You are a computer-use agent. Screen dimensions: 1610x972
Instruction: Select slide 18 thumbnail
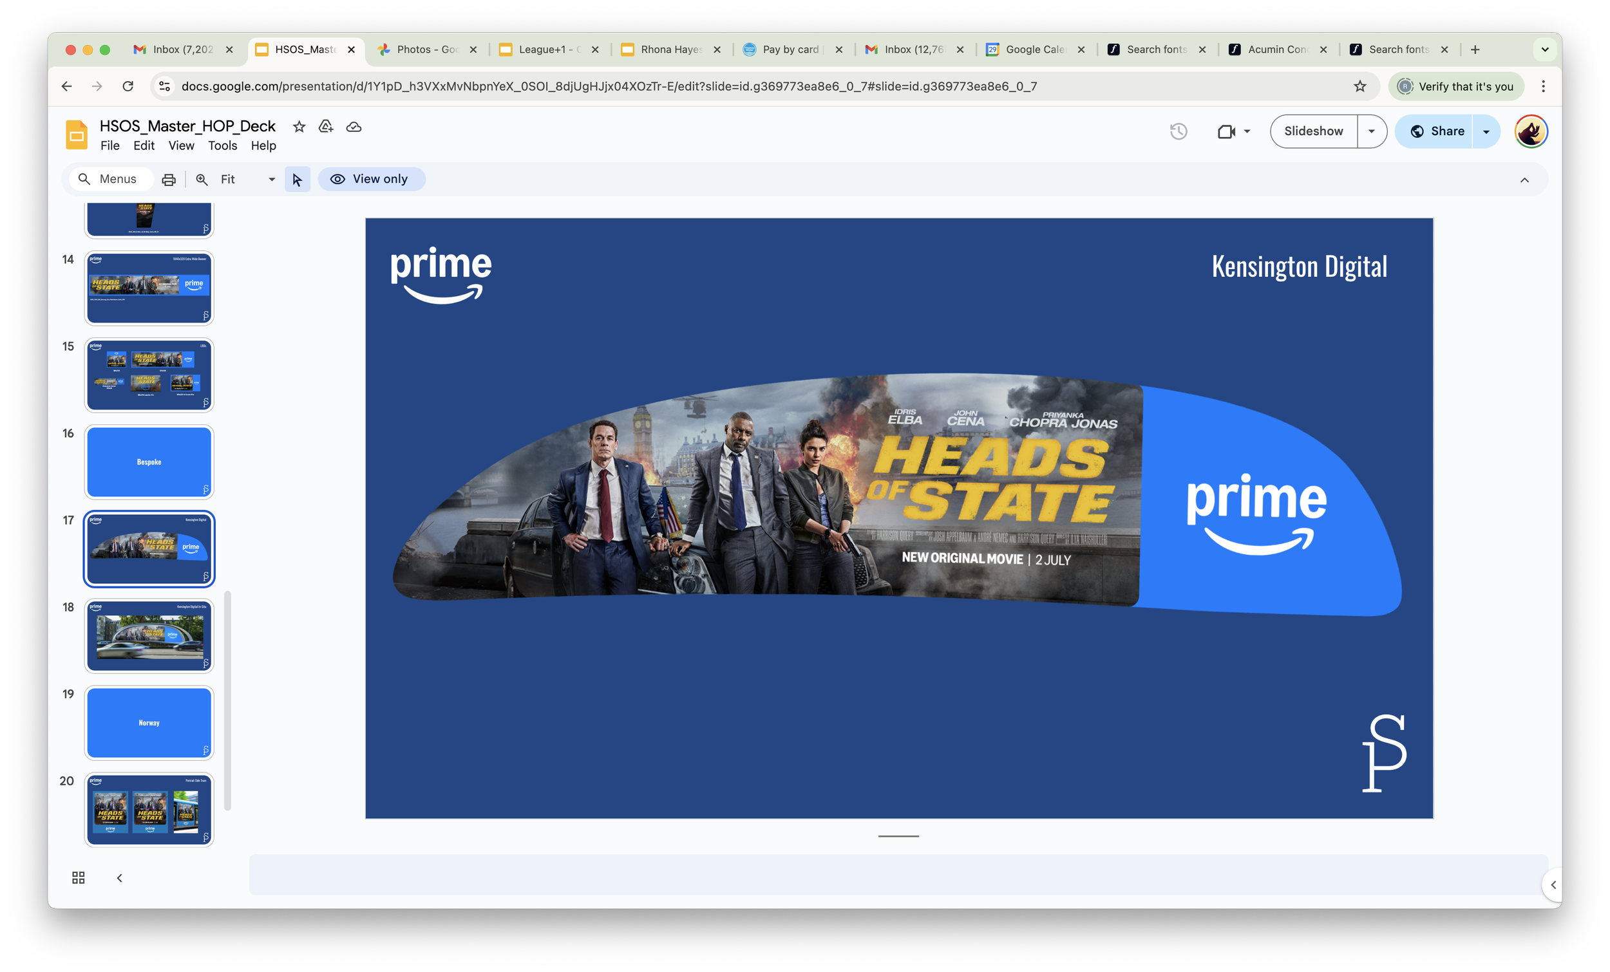click(149, 635)
